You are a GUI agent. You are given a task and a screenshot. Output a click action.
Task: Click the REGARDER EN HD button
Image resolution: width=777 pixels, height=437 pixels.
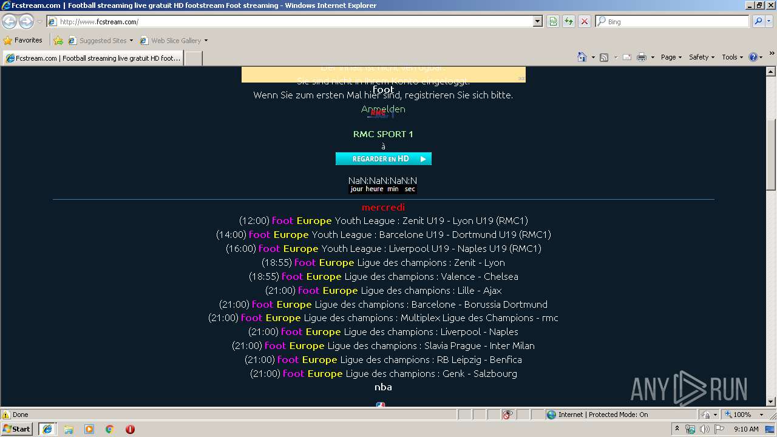(384, 159)
